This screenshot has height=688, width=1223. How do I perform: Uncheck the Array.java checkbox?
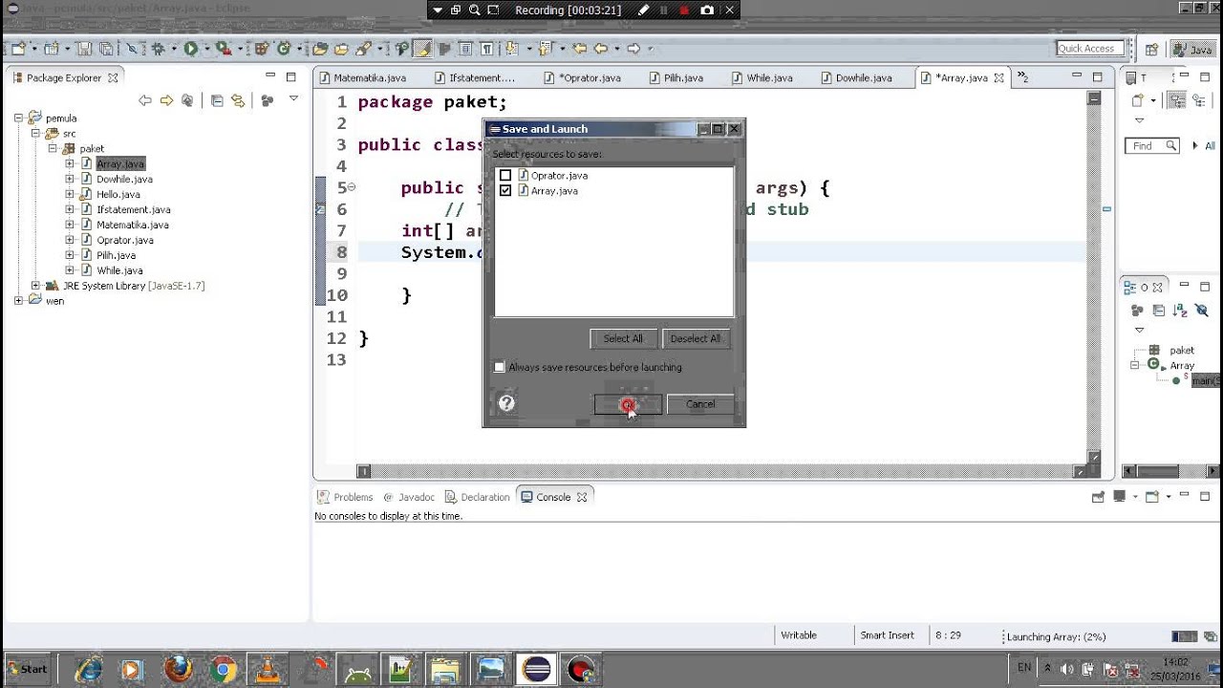pos(505,191)
